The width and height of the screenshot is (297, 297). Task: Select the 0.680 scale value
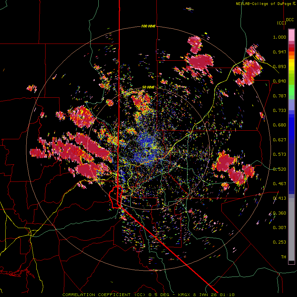click(x=280, y=125)
